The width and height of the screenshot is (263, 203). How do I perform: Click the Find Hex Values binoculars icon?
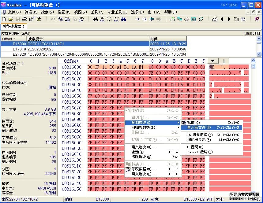coord(102,19)
